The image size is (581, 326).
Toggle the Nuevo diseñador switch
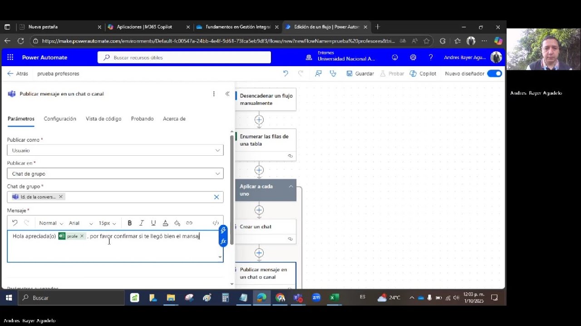click(x=494, y=73)
